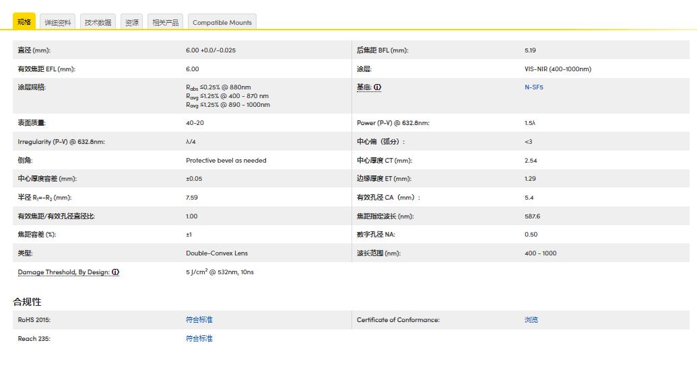Open the Compatible Mounts tab
The image size is (697, 367).
point(222,22)
